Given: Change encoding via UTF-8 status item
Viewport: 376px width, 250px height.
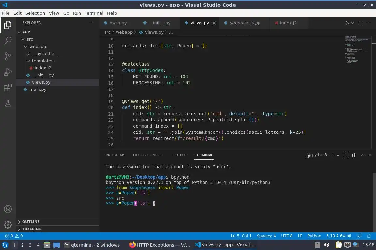Looking at the screenshot, I should (x=287, y=236).
